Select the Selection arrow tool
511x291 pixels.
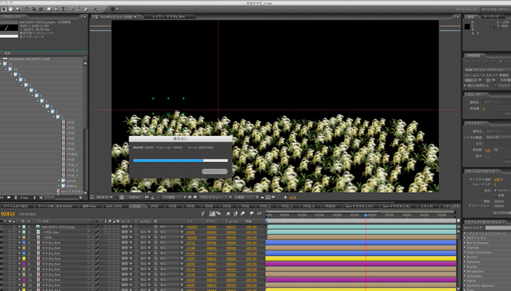click(x=3, y=9)
